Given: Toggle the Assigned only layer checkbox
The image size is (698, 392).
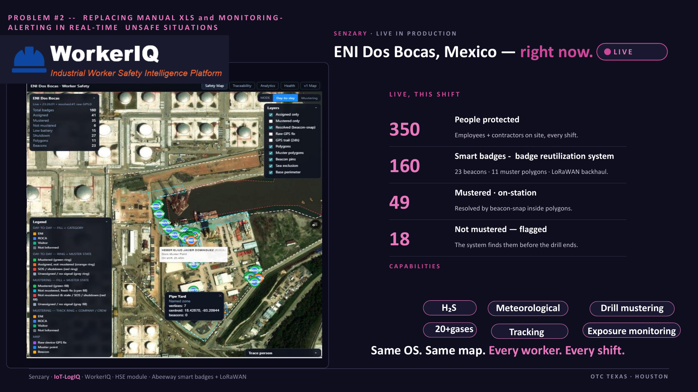Looking at the screenshot, I should pos(271,115).
